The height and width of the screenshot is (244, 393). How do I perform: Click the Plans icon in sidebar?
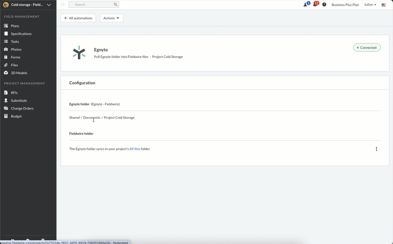click(6, 26)
